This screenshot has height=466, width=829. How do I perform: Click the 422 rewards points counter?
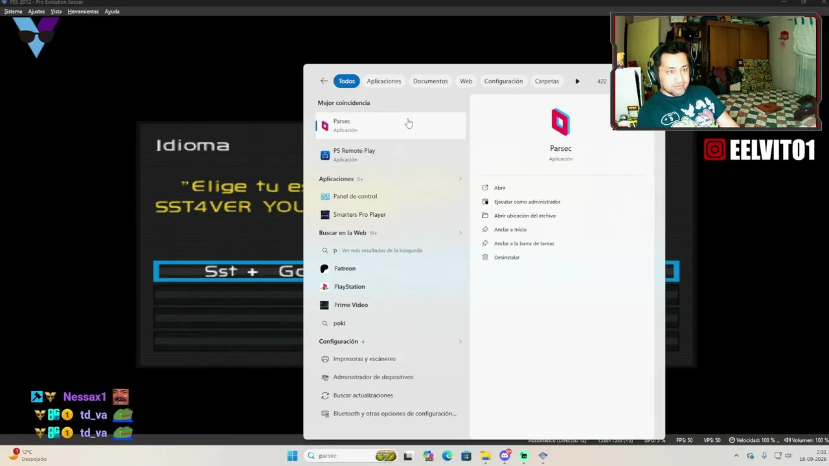(x=602, y=81)
